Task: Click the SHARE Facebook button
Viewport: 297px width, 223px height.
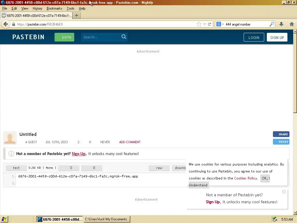Action: click(281, 134)
